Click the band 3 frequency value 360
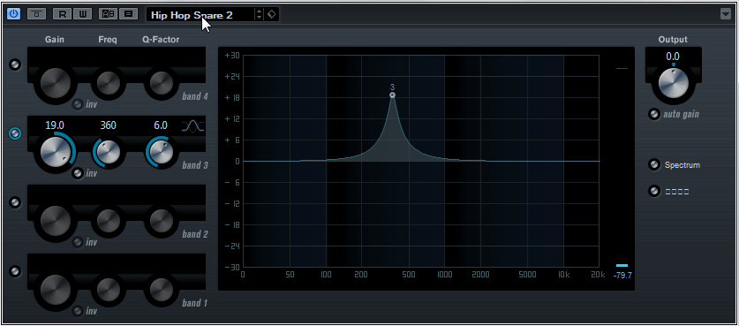739x326 pixels. 108,125
